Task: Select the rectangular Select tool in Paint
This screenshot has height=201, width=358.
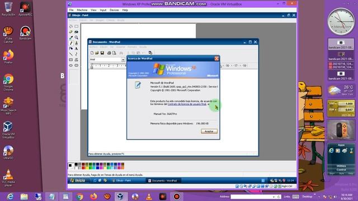Action: [76, 26]
